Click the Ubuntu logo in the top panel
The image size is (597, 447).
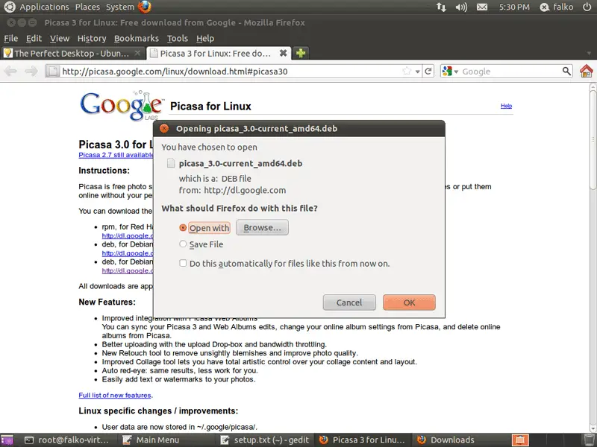pyautogui.click(x=9, y=7)
